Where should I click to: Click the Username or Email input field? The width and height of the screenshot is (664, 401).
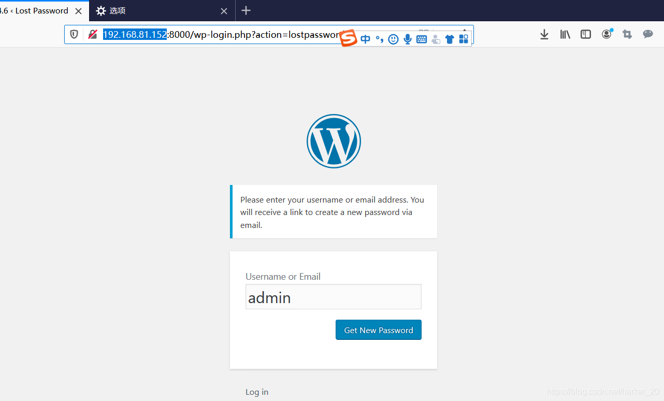334,296
